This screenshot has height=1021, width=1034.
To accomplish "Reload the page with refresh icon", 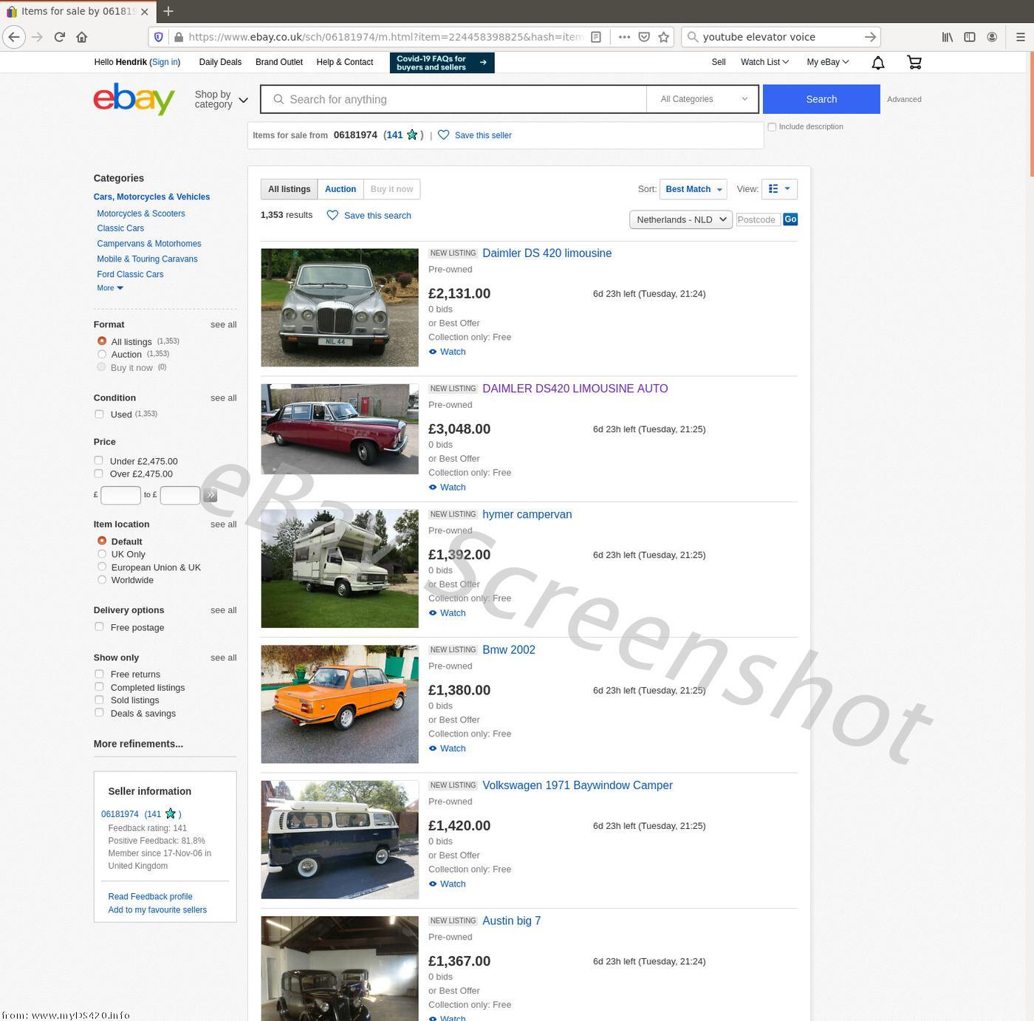I will tap(60, 37).
